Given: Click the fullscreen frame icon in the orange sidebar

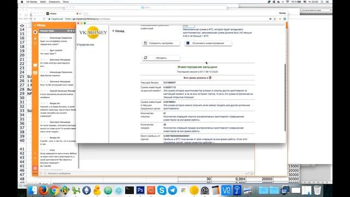Looking at the screenshot, I should point(35,43).
